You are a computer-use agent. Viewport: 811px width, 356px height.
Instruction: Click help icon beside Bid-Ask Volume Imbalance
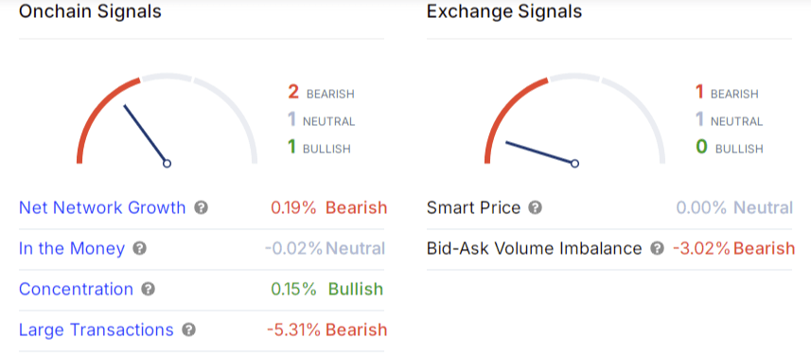(657, 248)
